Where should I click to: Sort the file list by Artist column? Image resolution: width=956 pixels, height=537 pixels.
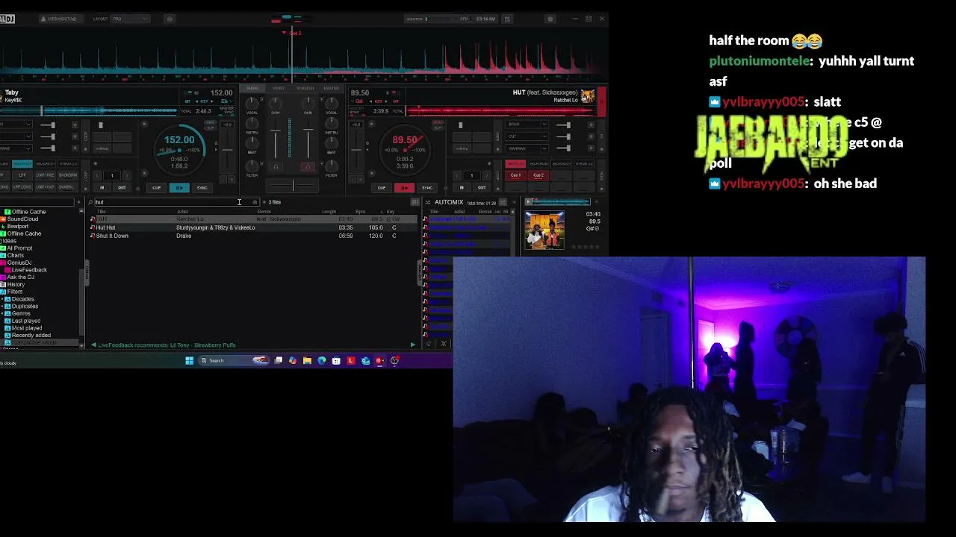pos(182,212)
